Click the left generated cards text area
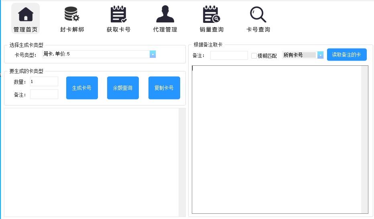 (x=91, y=162)
